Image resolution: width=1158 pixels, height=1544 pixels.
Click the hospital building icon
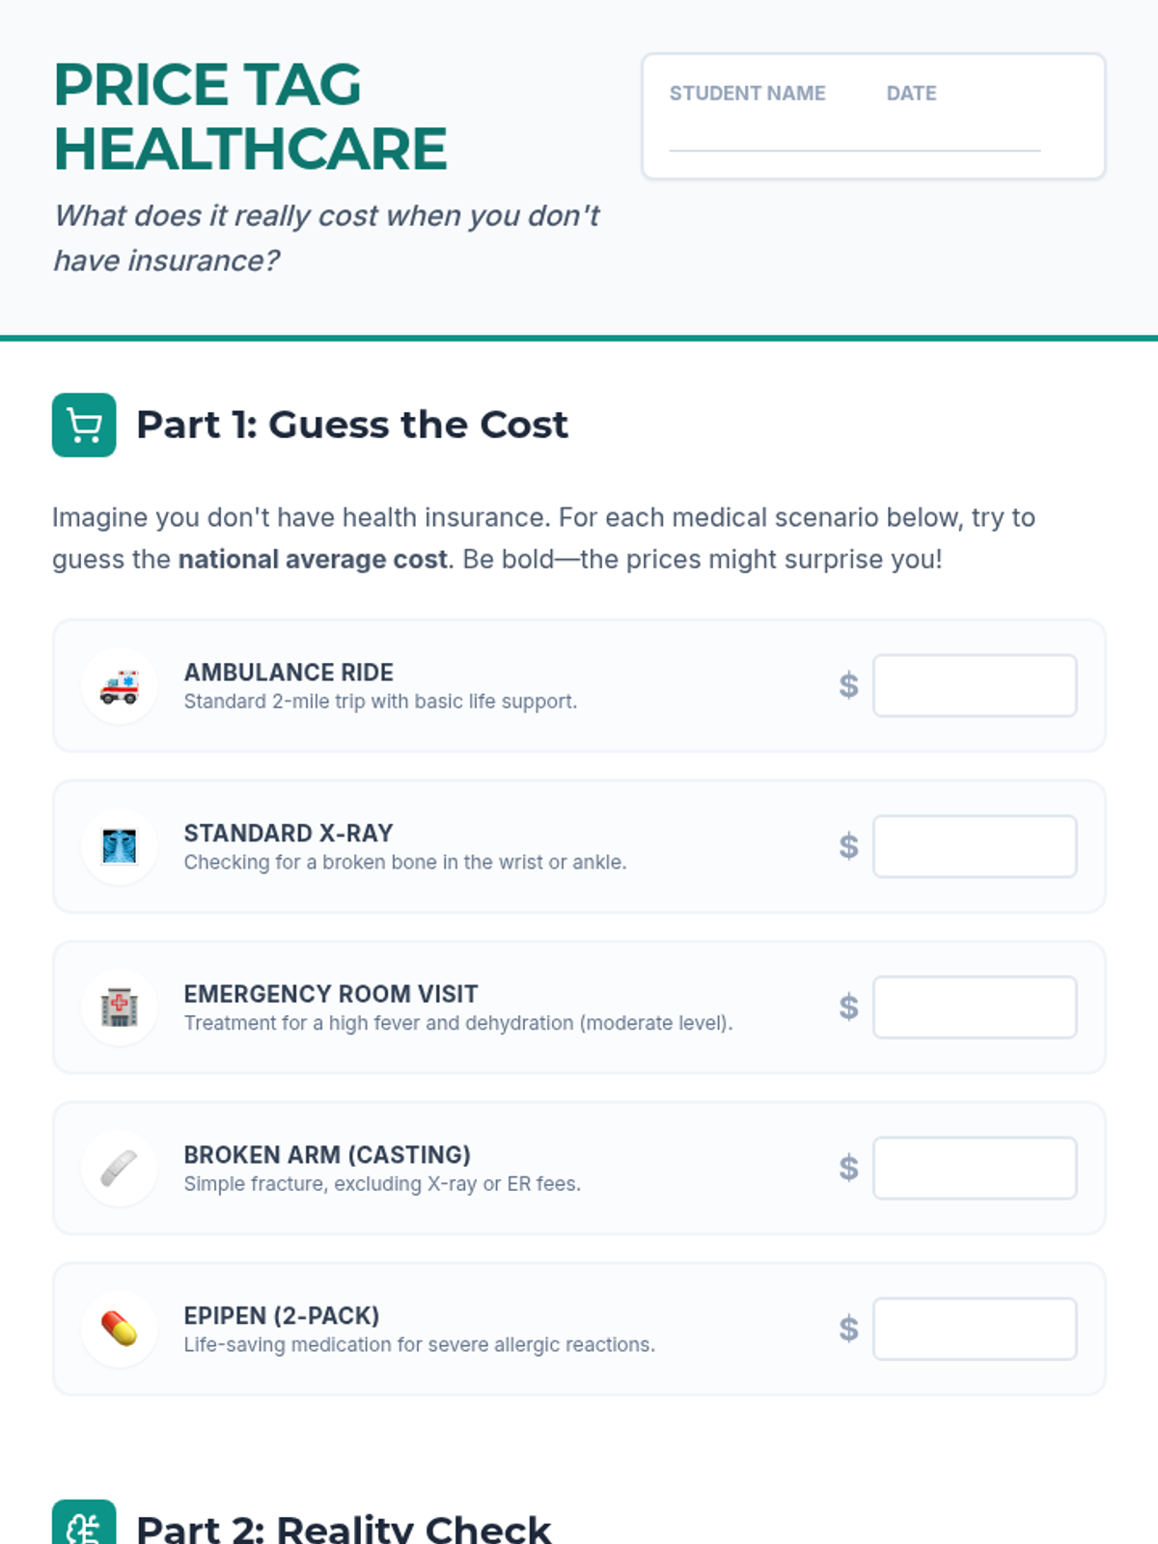click(120, 1007)
